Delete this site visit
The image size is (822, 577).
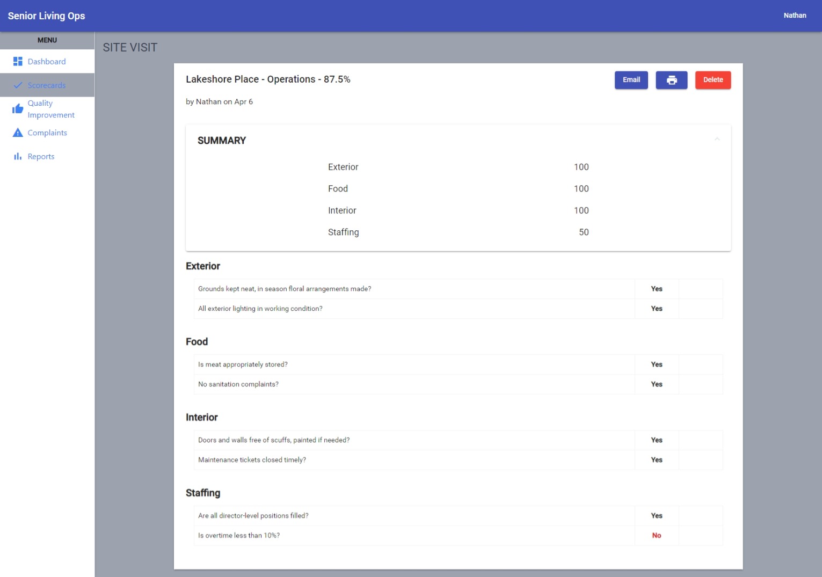click(712, 80)
